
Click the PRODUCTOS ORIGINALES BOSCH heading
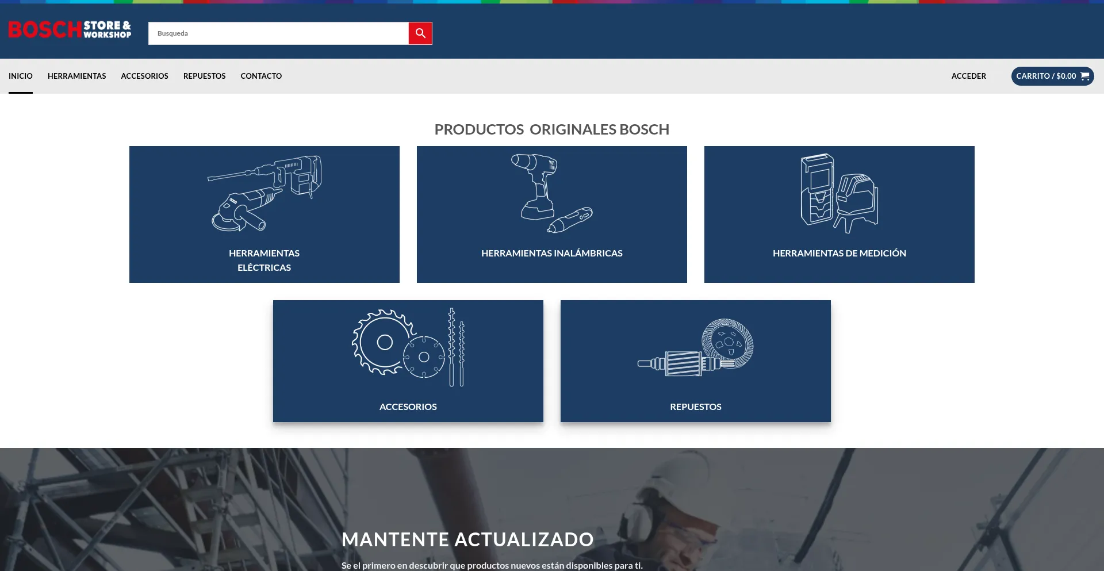[552, 129]
